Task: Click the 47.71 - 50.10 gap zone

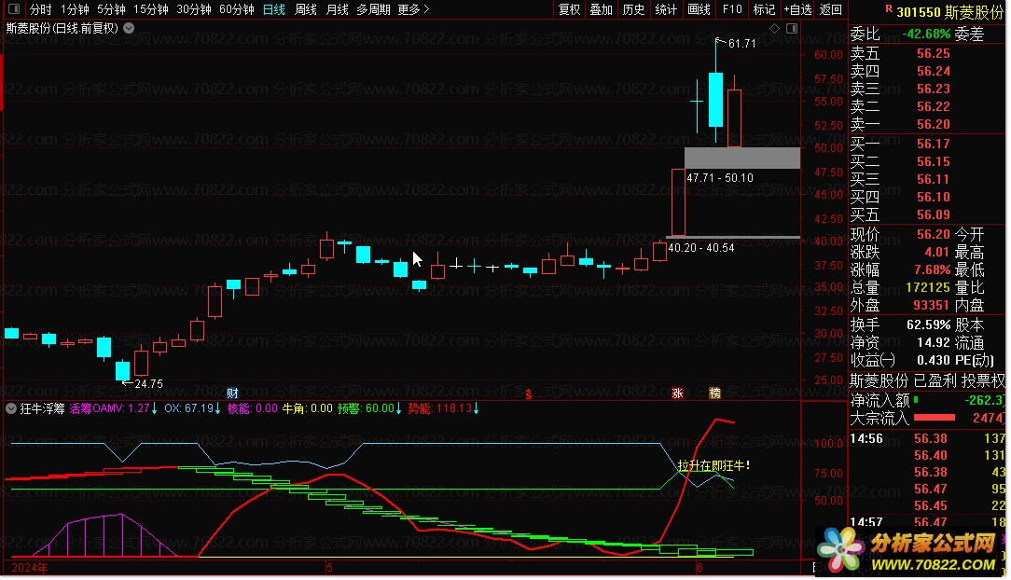Action: click(x=742, y=158)
